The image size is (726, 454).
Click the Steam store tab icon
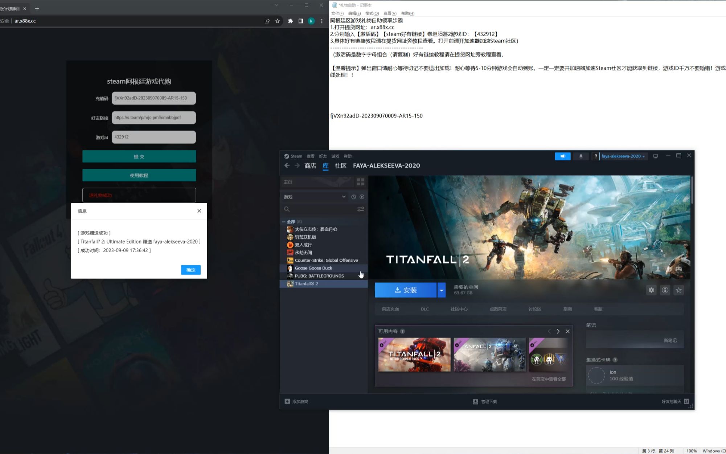(x=309, y=165)
